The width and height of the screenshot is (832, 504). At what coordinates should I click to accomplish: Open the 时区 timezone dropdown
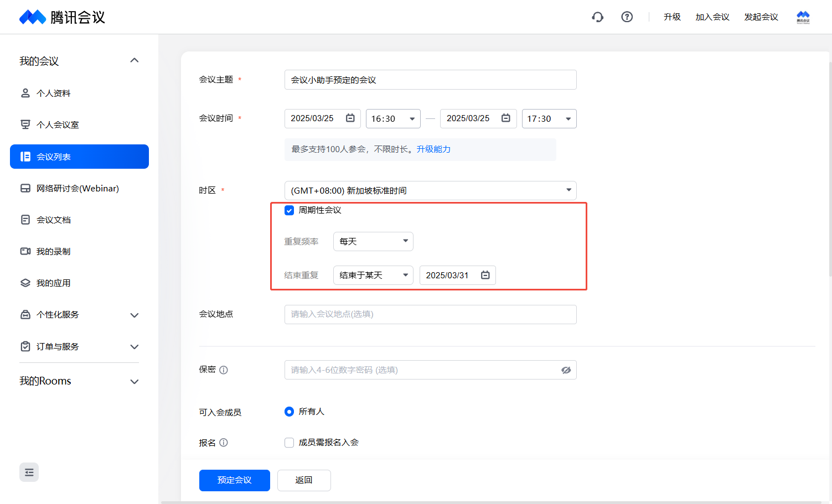[x=430, y=190]
